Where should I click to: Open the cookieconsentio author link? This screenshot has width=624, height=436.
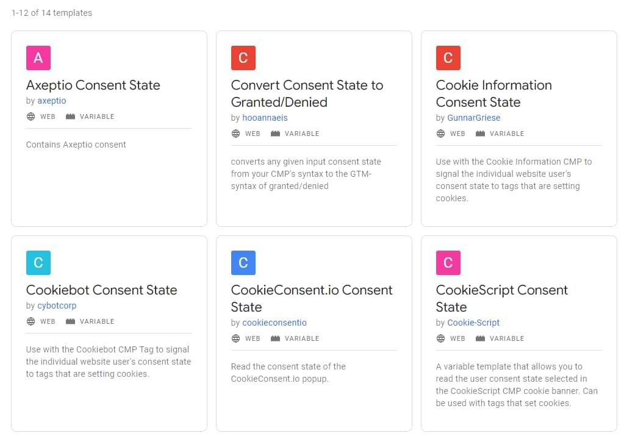(x=274, y=323)
